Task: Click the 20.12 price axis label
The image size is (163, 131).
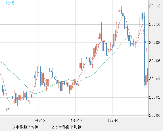Action: [155, 6]
